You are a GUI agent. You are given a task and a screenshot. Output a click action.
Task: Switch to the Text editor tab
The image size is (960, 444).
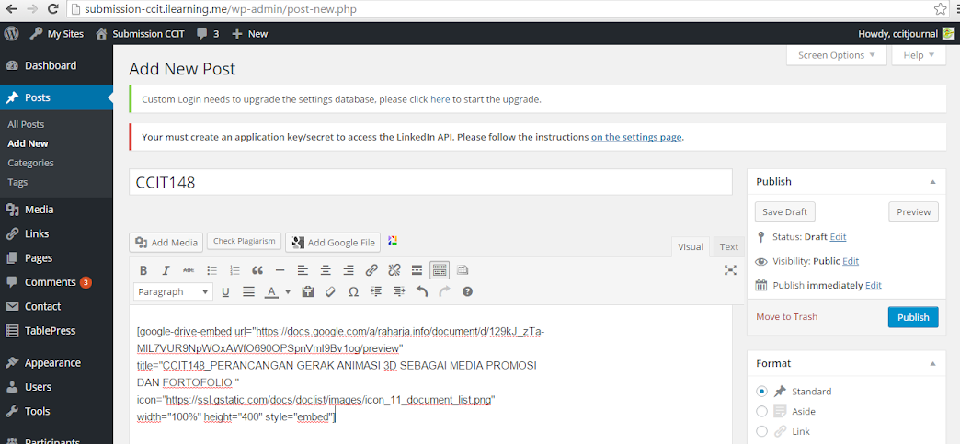[x=728, y=246]
